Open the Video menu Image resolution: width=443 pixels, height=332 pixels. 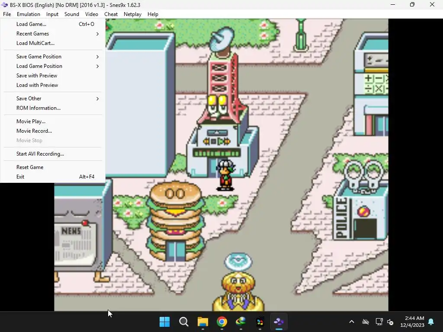point(92,14)
